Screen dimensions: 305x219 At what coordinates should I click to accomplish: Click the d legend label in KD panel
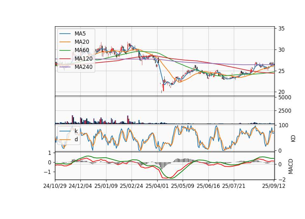tap(76, 139)
